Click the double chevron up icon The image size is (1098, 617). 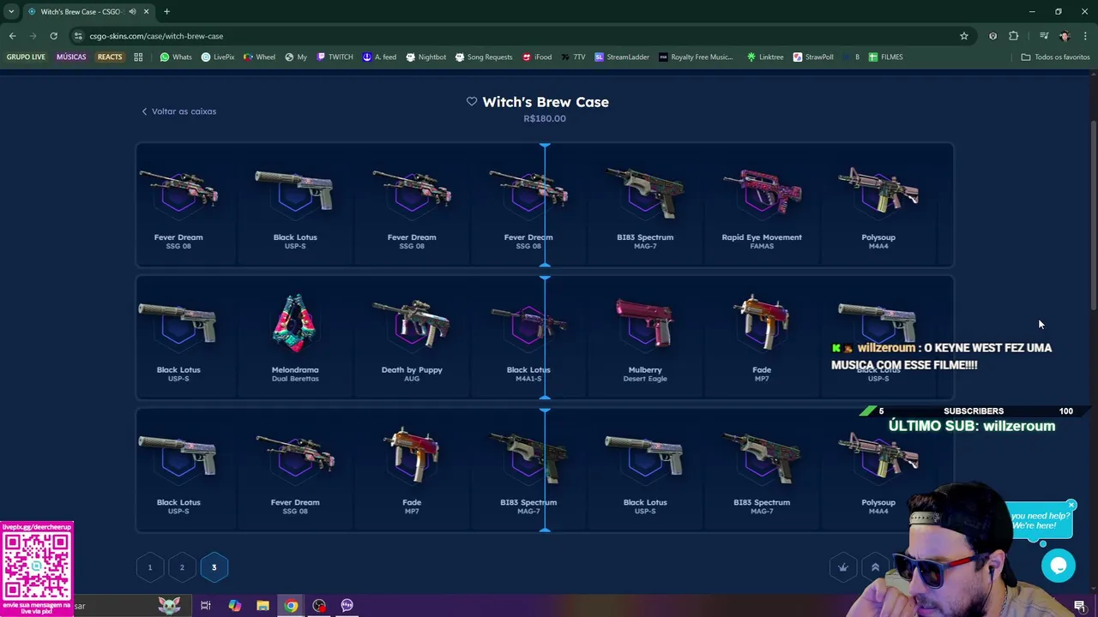pos(875,567)
